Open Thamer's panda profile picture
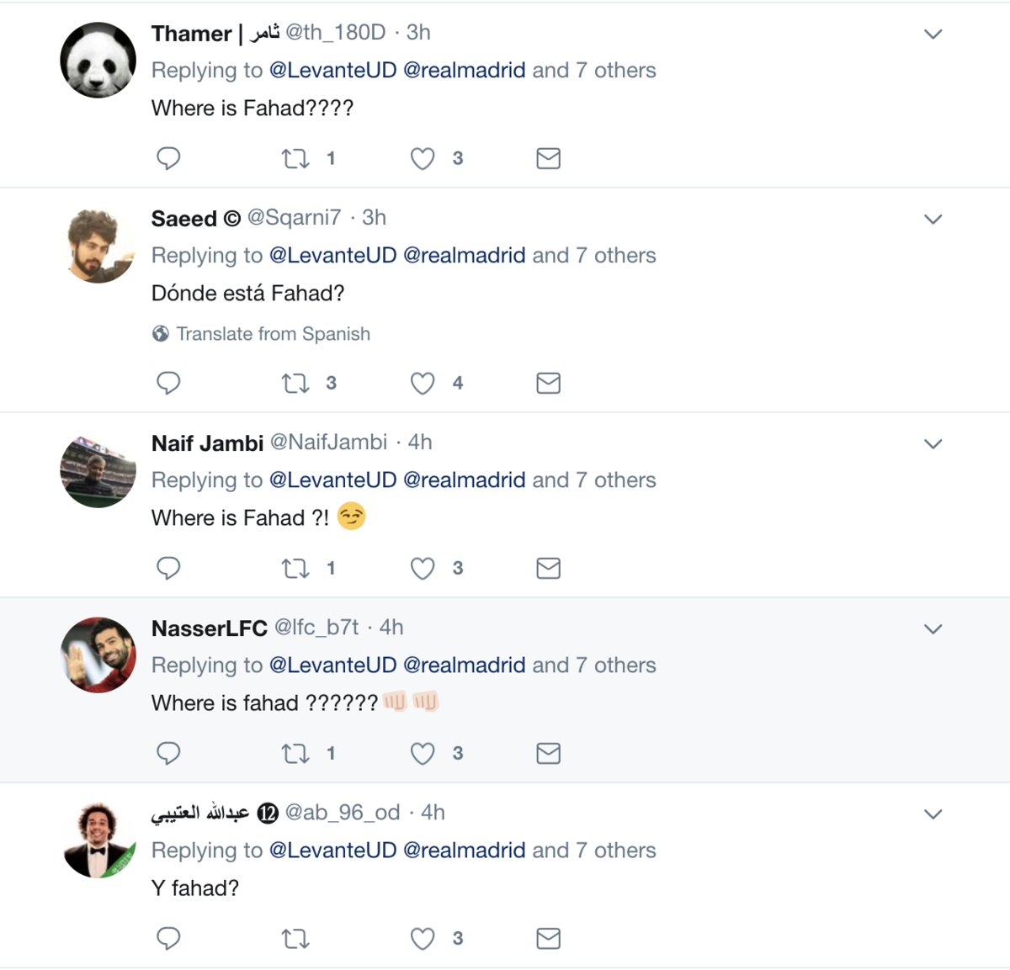The image size is (1010, 970). 98,60
